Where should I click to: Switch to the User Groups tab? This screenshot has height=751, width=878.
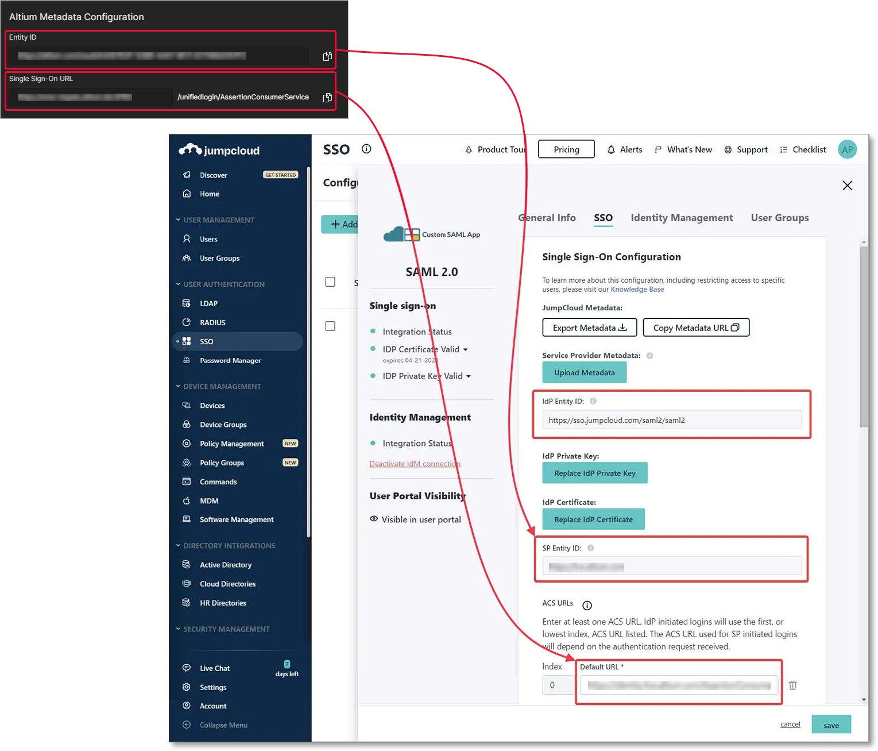780,218
